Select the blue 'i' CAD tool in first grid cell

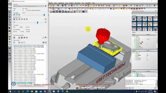[x=134, y=19]
